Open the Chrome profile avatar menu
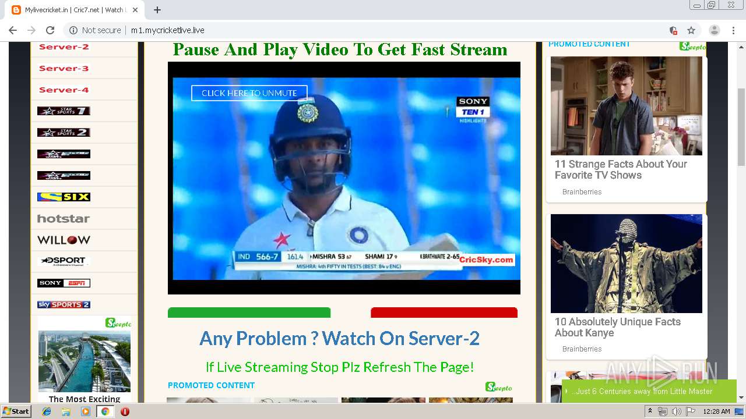The image size is (746, 419). [715, 30]
